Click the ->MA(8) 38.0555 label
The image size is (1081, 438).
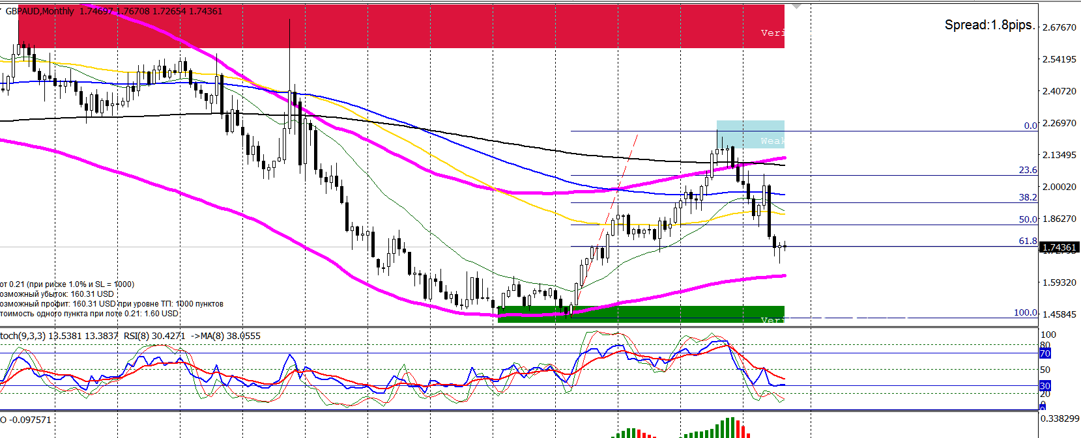pos(225,336)
